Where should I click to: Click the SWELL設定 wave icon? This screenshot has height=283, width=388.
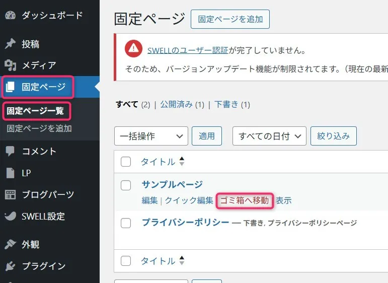(10, 217)
